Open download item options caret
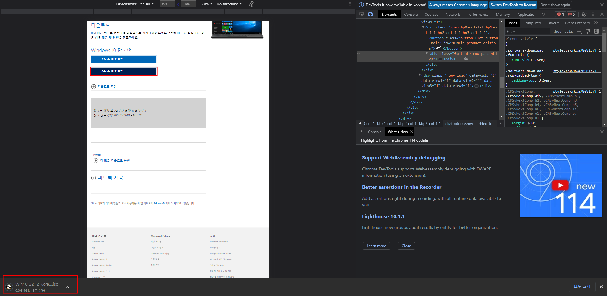Screen dimensions: 607x296 (67, 287)
